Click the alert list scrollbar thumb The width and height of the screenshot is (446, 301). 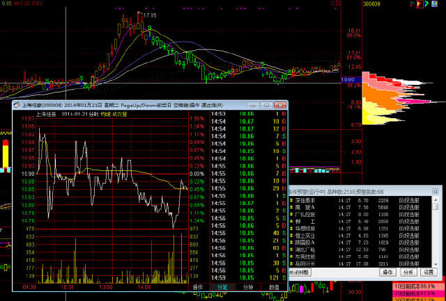coord(435,206)
